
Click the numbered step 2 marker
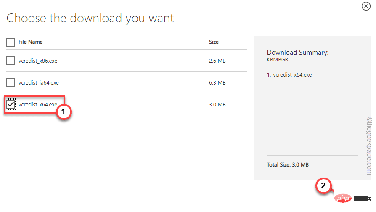click(x=323, y=197)
